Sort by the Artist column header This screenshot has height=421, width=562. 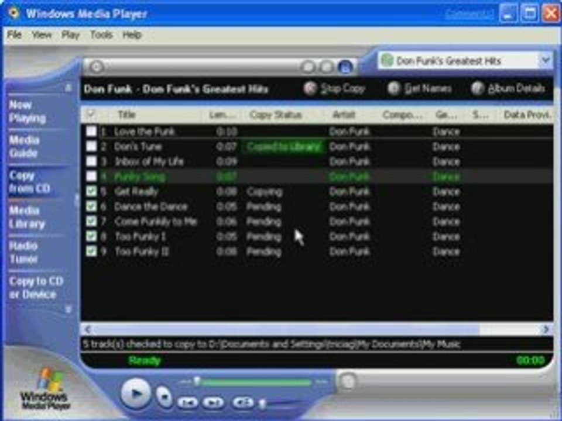point(344,115)
